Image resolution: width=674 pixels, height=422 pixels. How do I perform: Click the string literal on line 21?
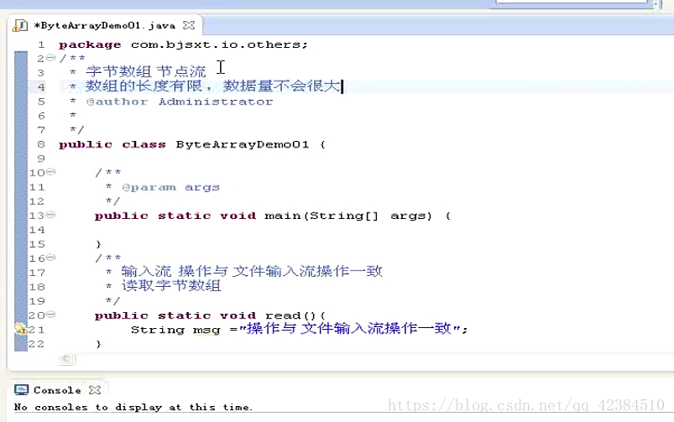click(349, 329)
